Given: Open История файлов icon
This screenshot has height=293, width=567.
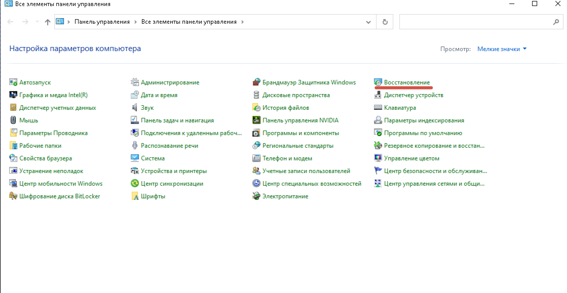Looking at the screenshot, I should [256, 108].
